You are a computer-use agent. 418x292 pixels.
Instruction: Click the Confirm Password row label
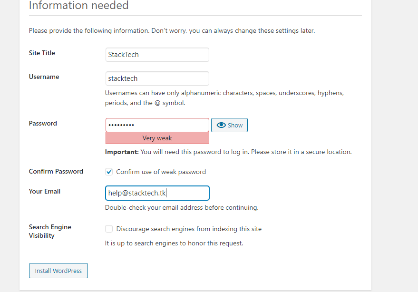(x=56, y=171)
